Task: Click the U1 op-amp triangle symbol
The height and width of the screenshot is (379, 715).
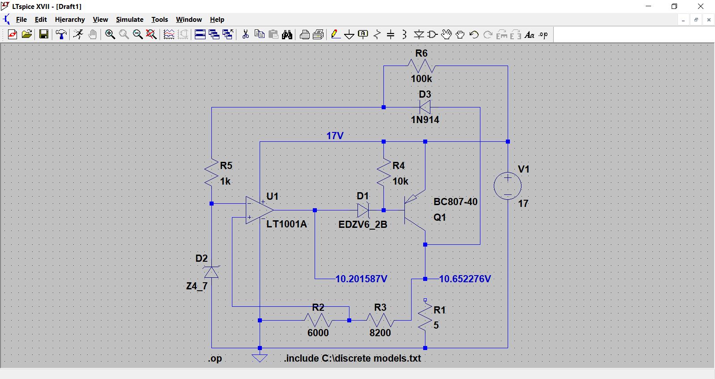Action: 260,210
